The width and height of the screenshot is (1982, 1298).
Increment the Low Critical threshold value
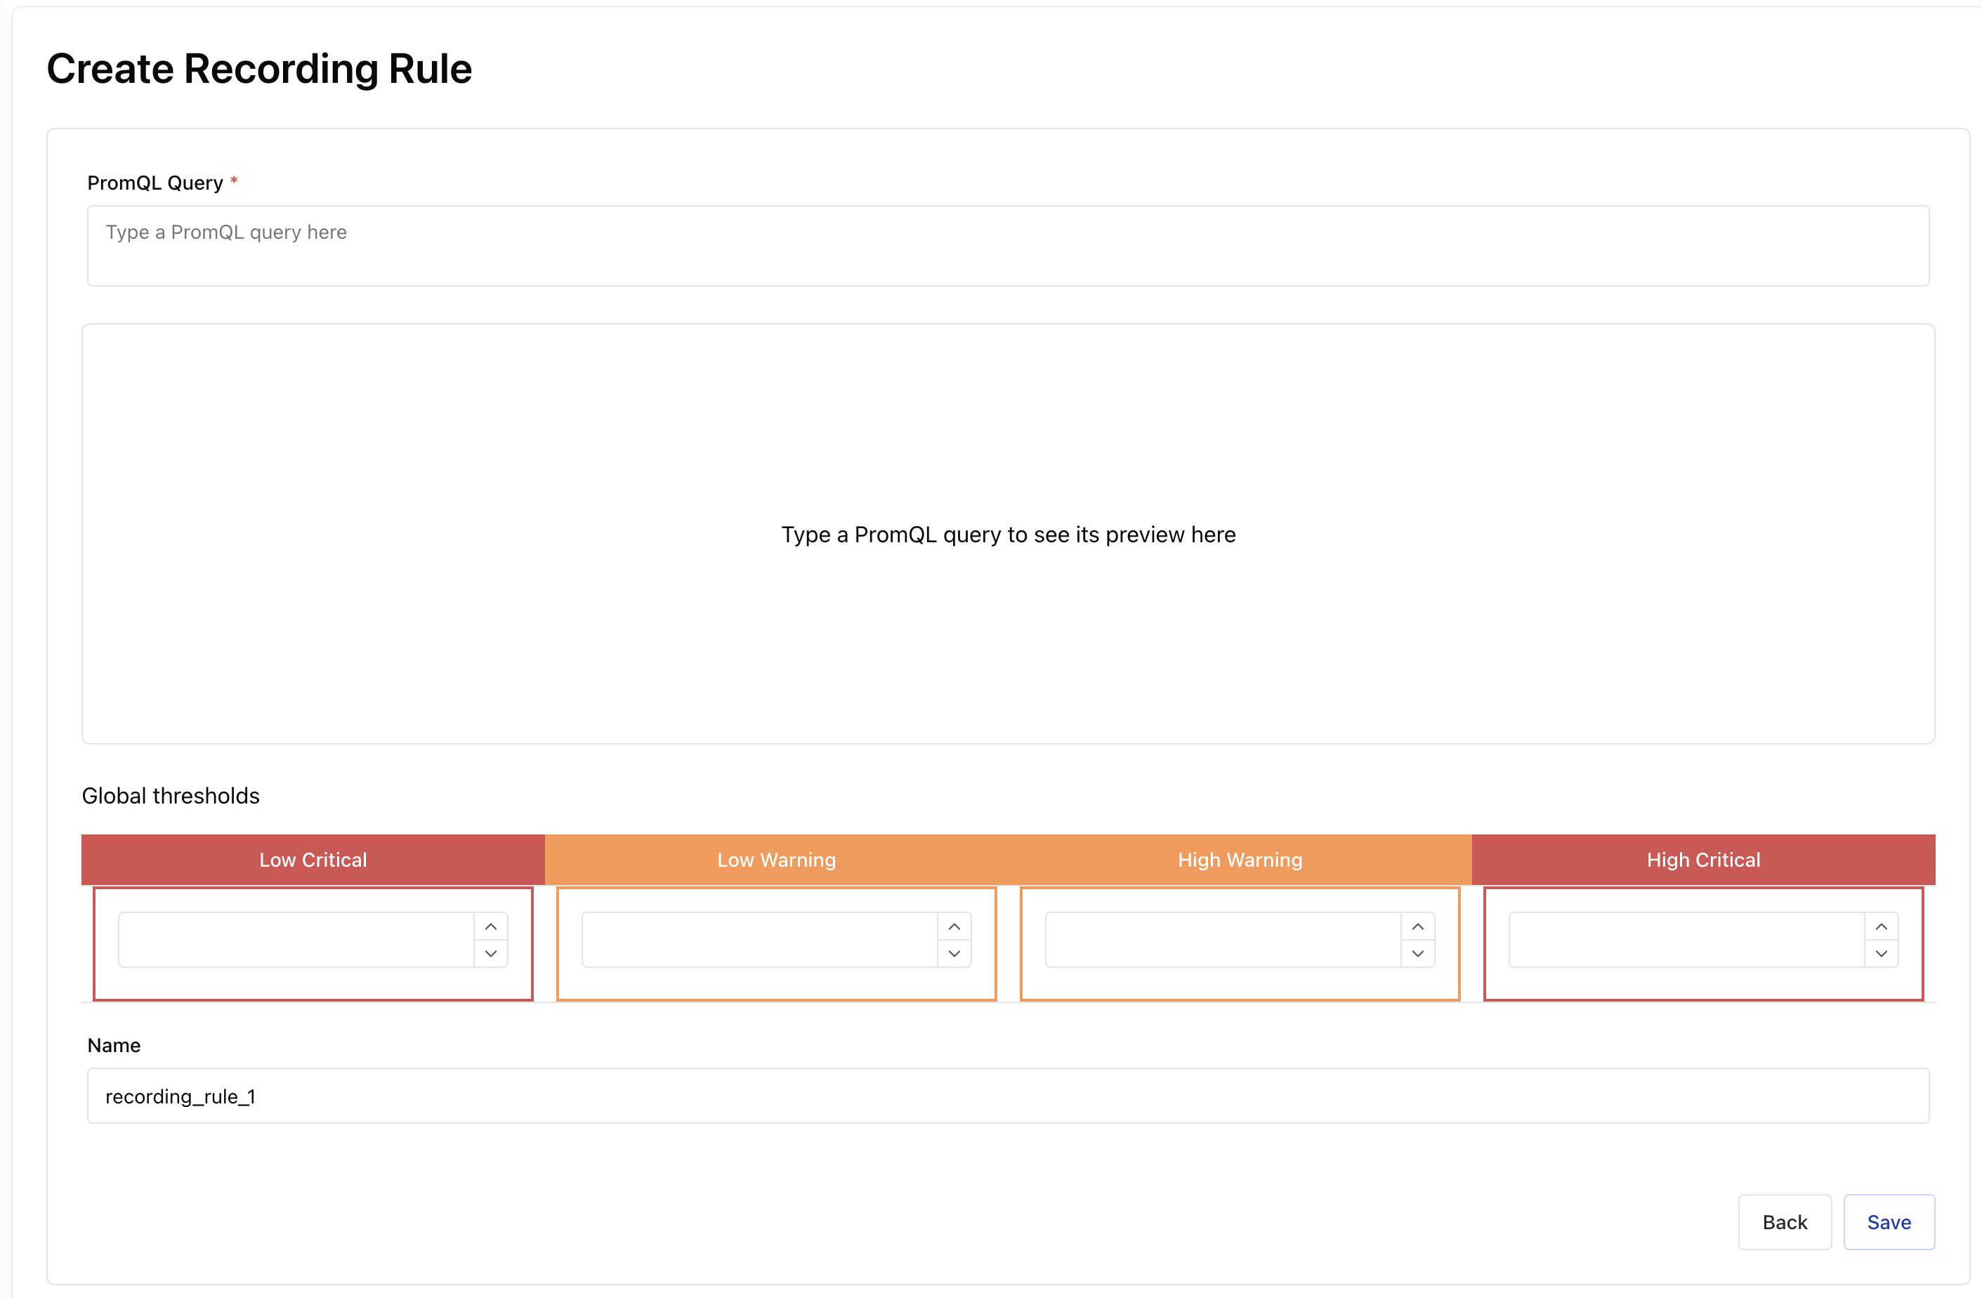pyautogui.click(x=490, y=926)
